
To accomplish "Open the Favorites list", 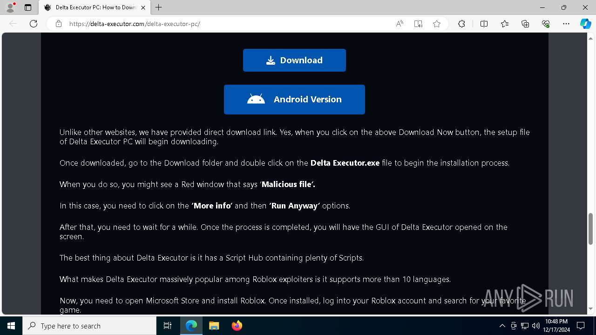I will click(x=505, y=24).
